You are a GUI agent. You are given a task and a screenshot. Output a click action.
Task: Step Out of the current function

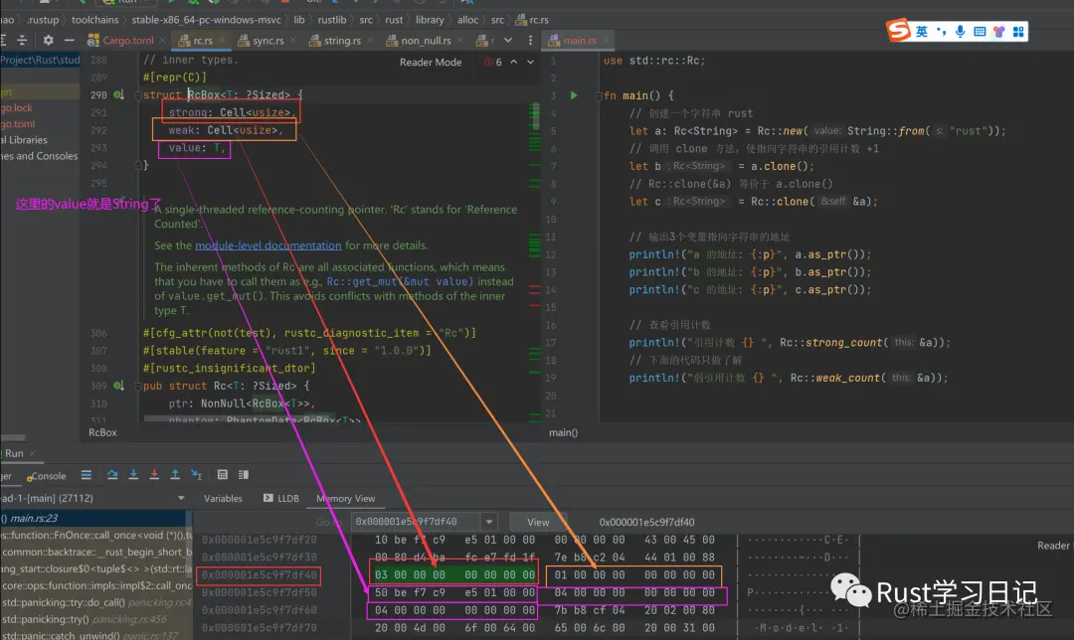coord(175,474)
